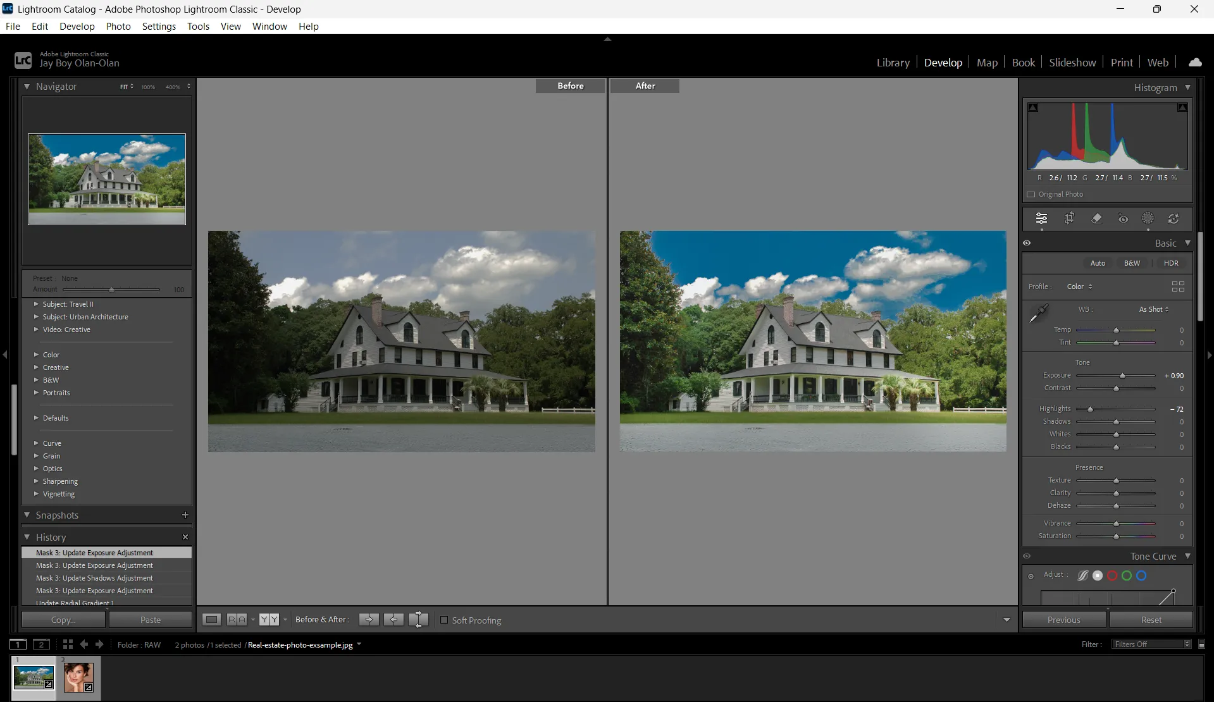This screenshot has height=702, width=1214.
Task: Go forward using filmstrip right arrow
Action: [99, 644]
